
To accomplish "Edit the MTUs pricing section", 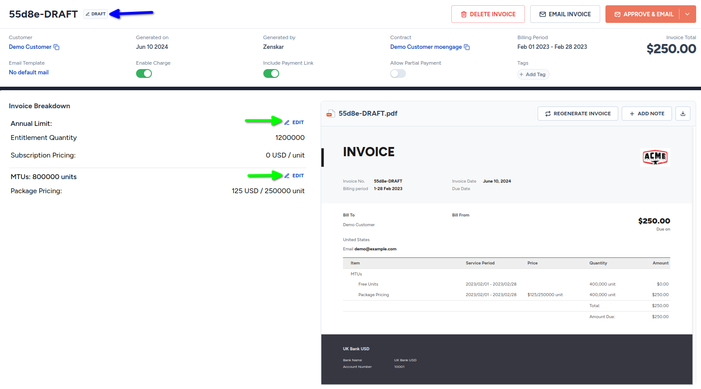I will point(294,176).
